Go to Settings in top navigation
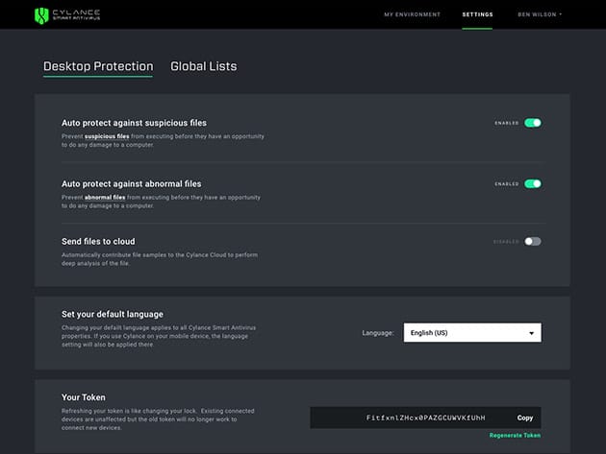 pos(477,14)
